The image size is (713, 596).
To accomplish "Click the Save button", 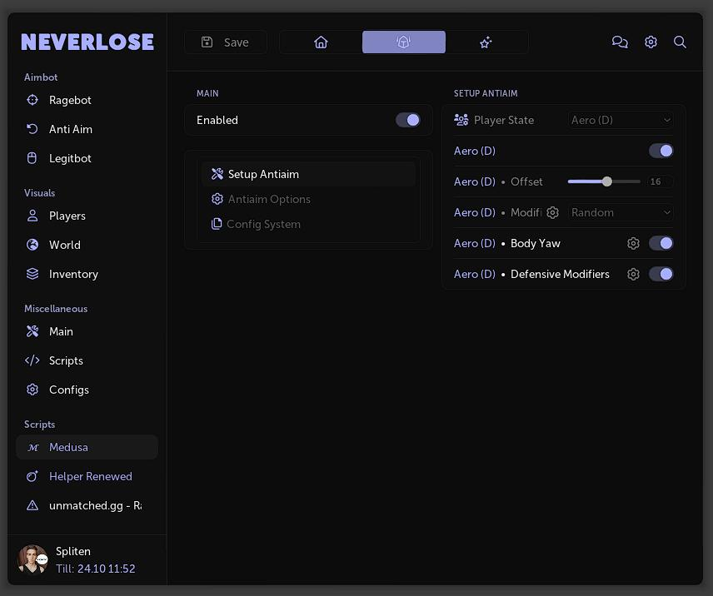I will tap(226, 42).
